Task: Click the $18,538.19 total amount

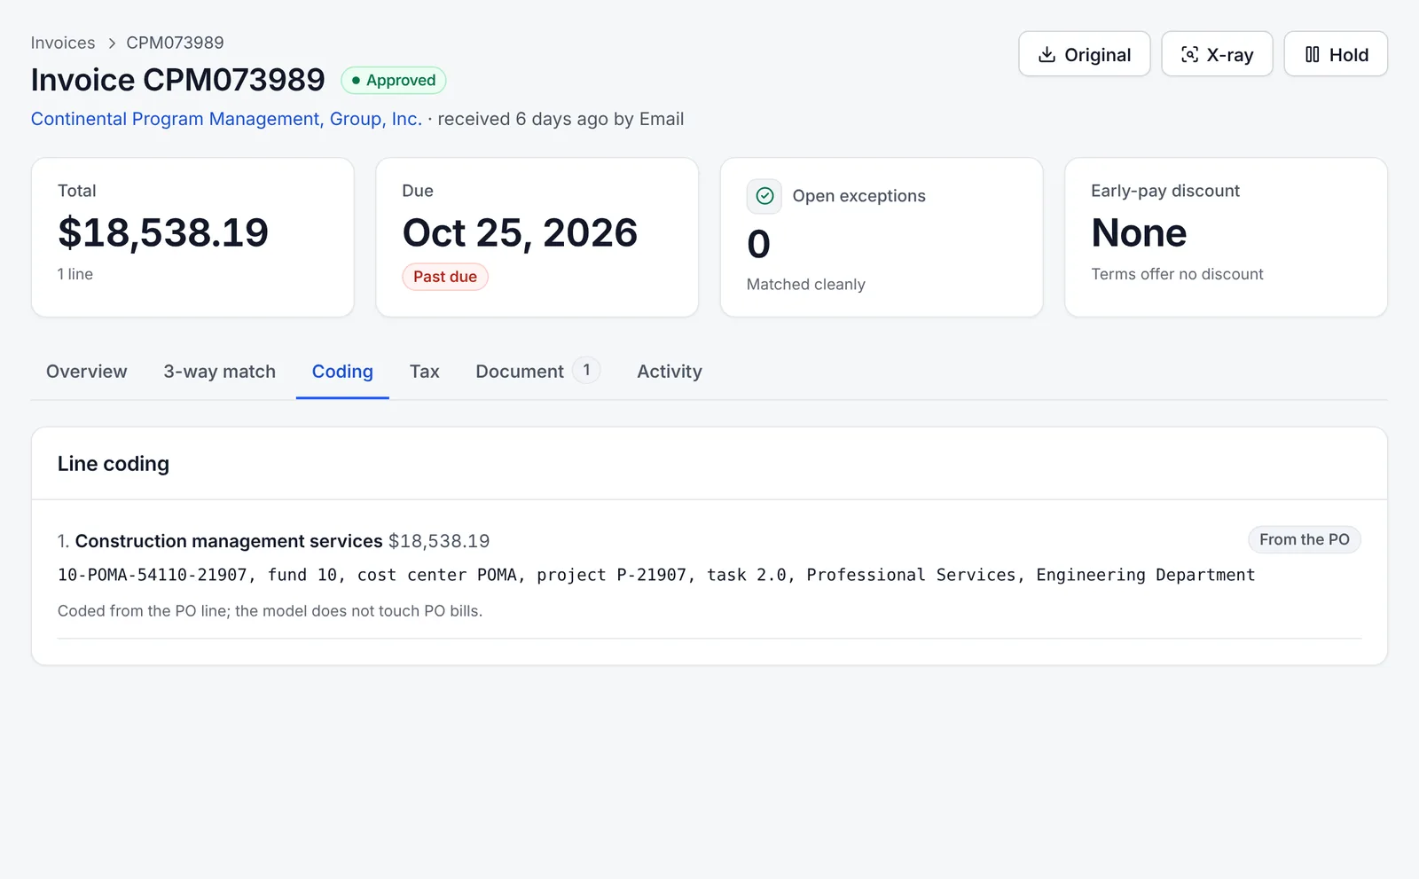Action: coord(163,232)
